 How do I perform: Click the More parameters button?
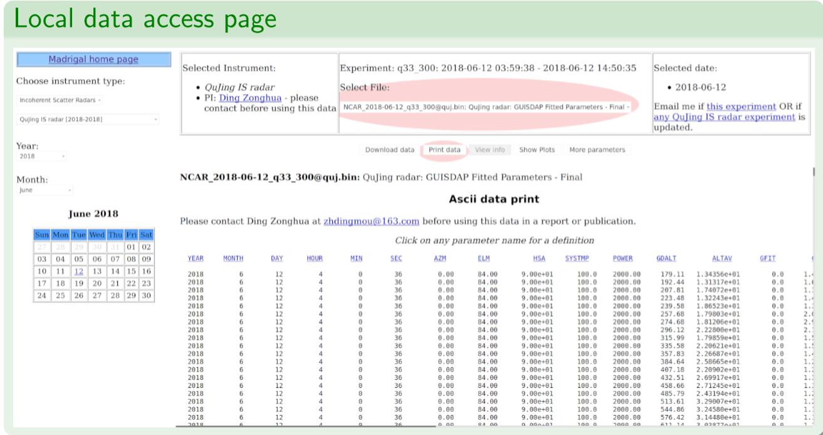(x=597, y=150)
